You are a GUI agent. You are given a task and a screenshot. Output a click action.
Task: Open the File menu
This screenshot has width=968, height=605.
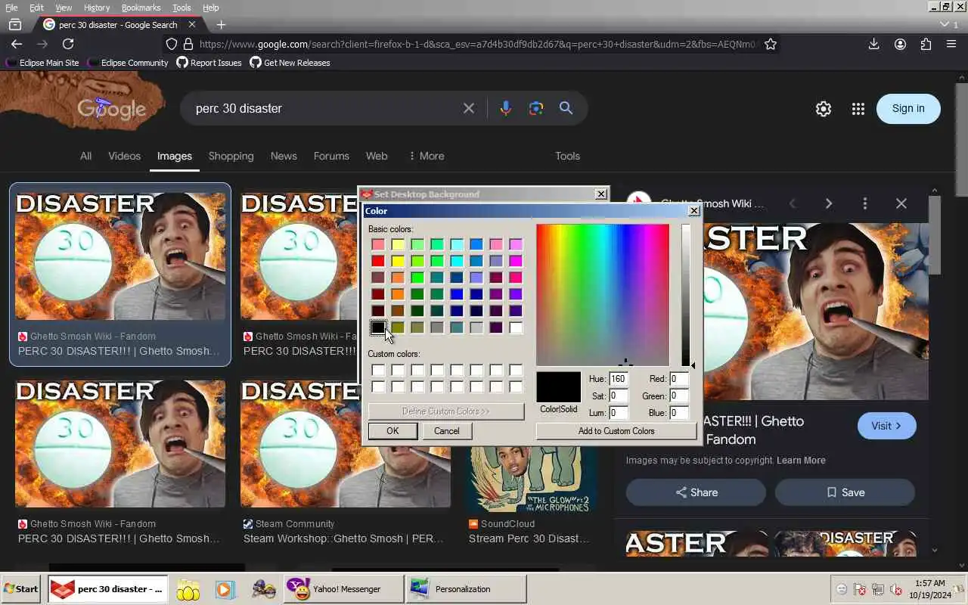pos(11,8)
